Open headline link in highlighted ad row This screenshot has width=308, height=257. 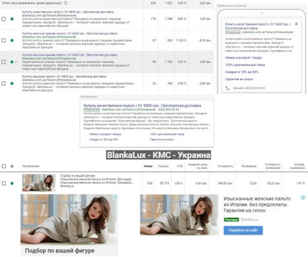[x=70, y=55]
